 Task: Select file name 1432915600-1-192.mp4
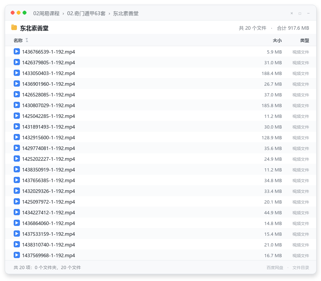48,138
